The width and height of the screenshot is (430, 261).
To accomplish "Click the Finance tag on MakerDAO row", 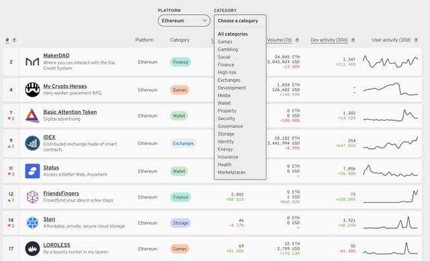I will pyautogui.click(x=181, y=62).
